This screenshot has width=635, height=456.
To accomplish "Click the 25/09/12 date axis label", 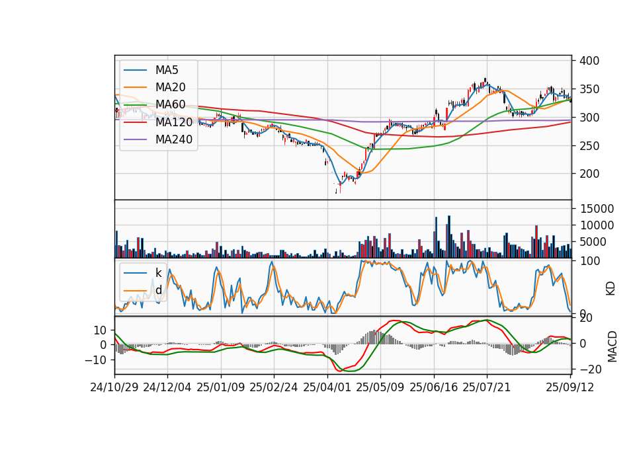I will [570, 387].
